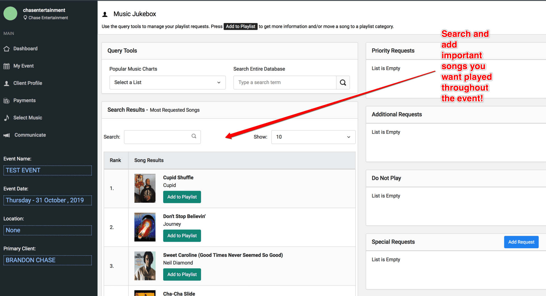The image size is (546, 296).
Task: Add Don't Stop Believin' to playlist
Action: 182,236
